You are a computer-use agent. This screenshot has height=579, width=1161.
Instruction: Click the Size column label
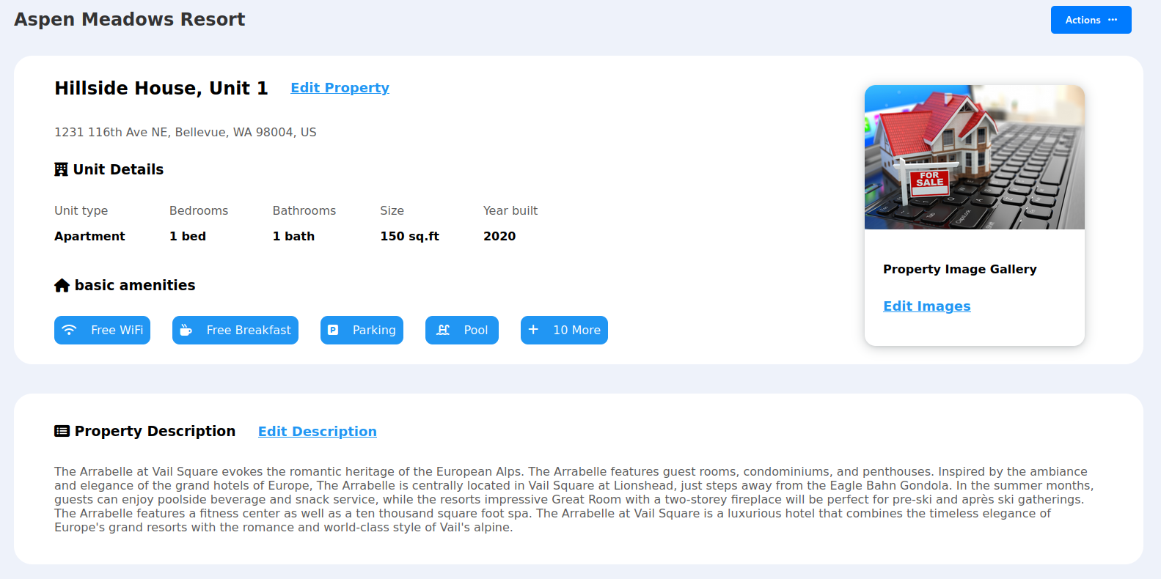click(392, 210)
